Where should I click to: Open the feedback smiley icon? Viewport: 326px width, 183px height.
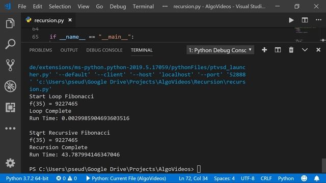click(304, 178)
